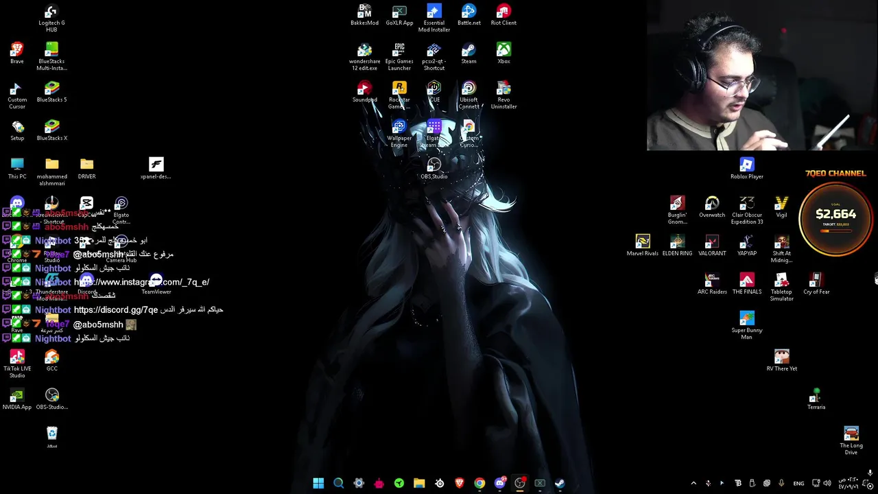This screenshot has width=878, height=494.
Task: Open the ENG input language switcher
Action: (798, 483)
